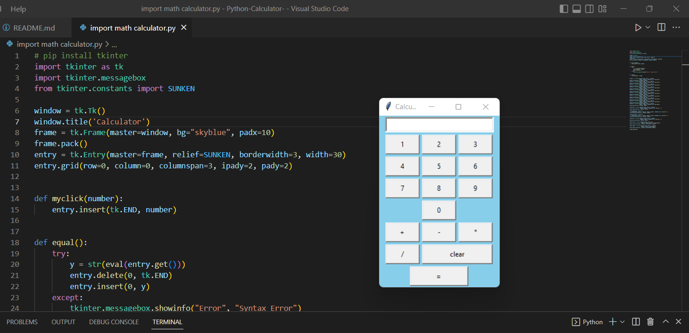The height and width of the screenshot is (333, 689).
Task: Restore down the VS Code window
Action: point(650,9)
